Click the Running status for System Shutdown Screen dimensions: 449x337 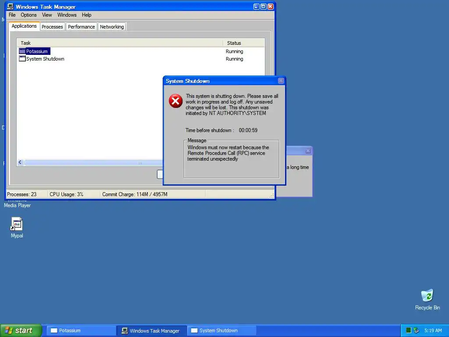pyautogui.click(x=234, y=59)
